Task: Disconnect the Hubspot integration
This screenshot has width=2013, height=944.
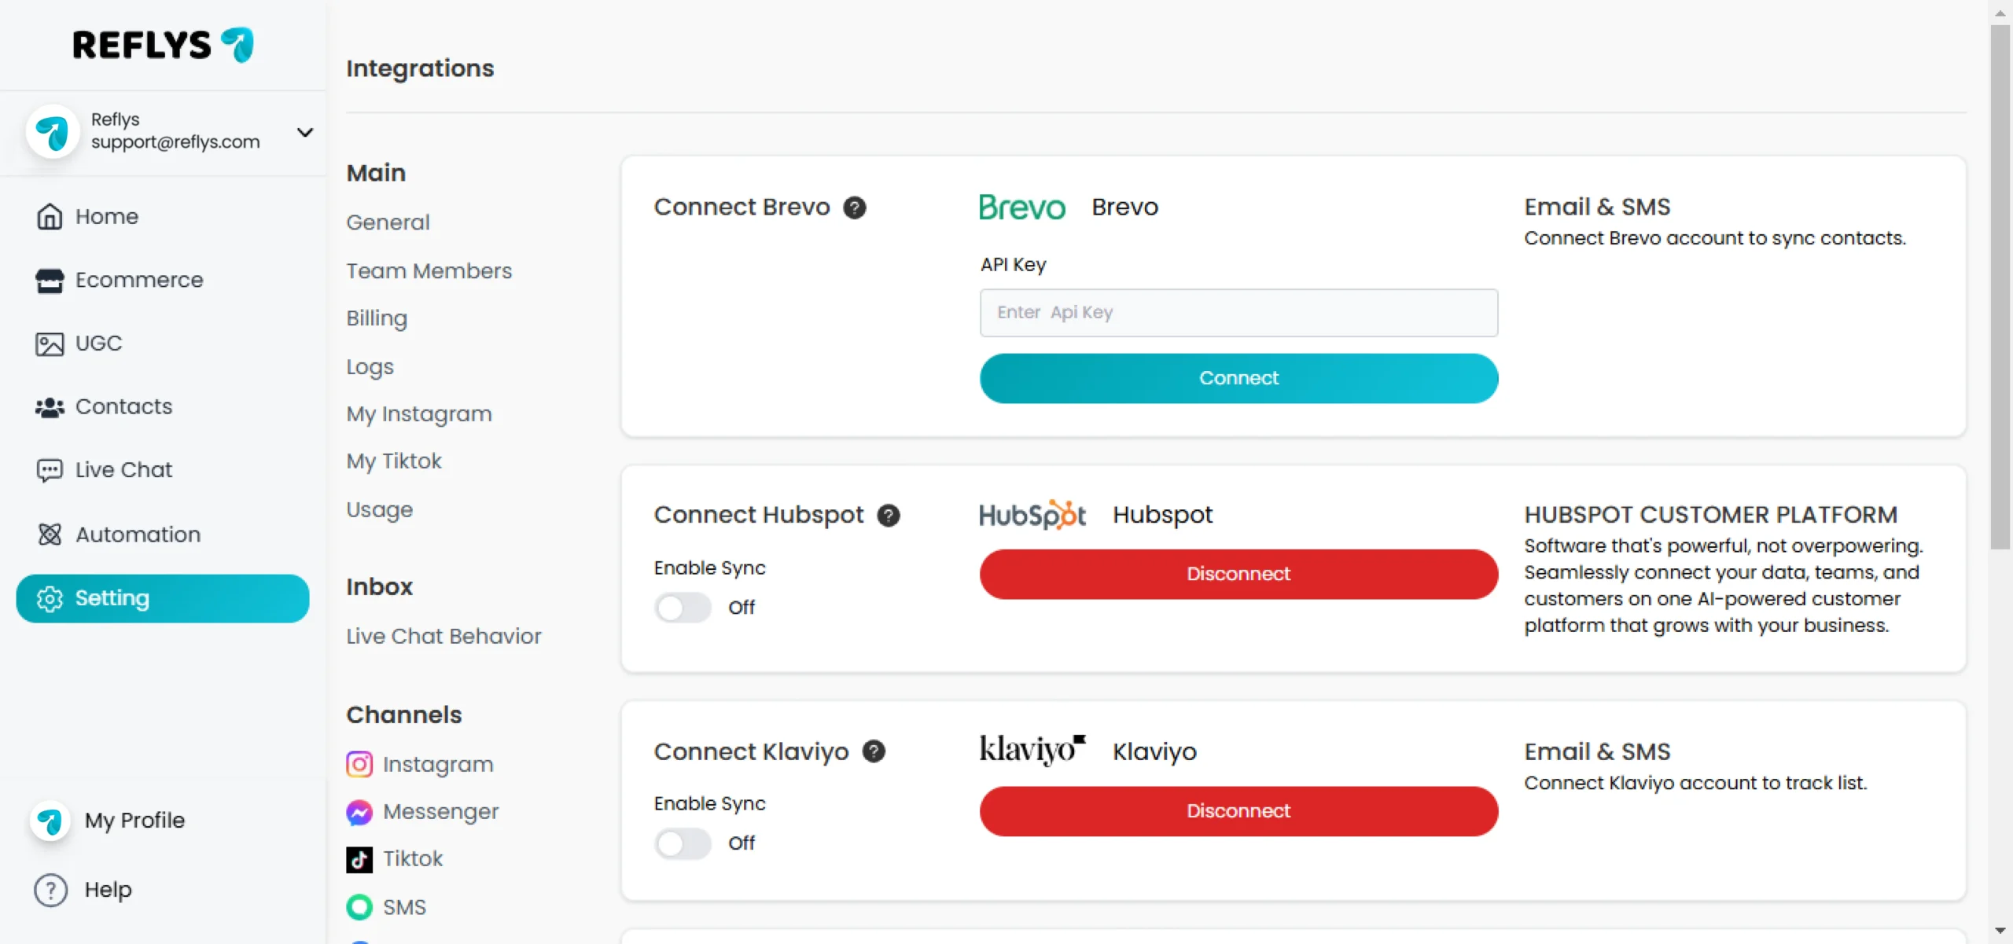Action: [1238, 574]
